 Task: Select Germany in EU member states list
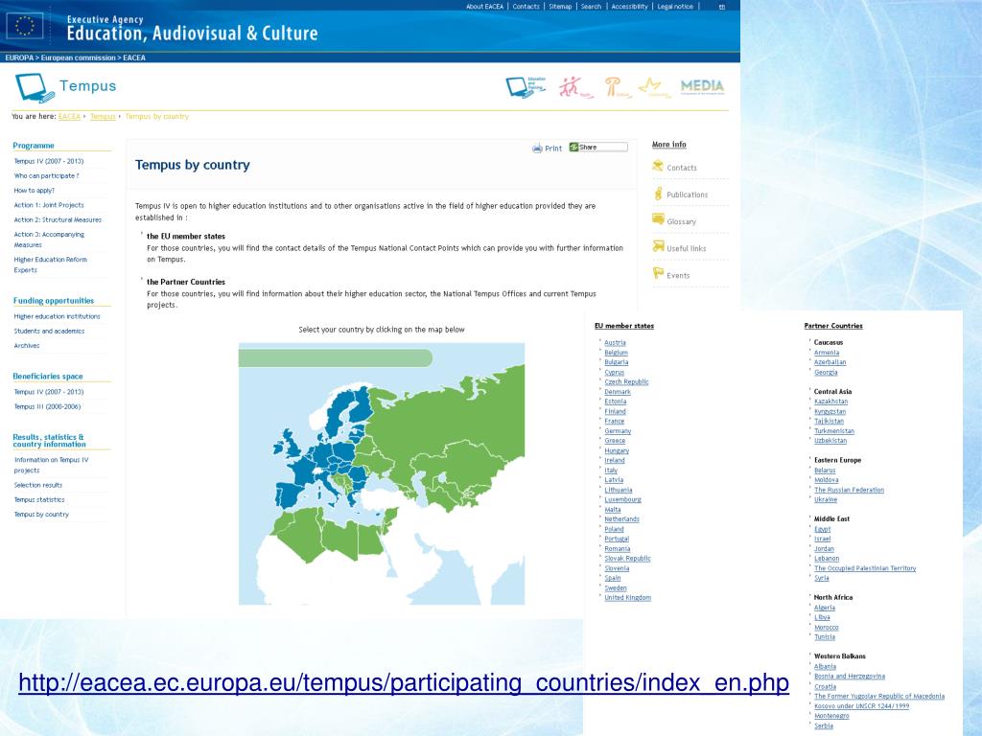pos(618,431)
